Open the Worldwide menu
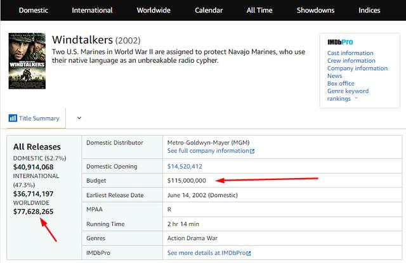The width and height of the screenshot is (406, 263). coord(154,10)
